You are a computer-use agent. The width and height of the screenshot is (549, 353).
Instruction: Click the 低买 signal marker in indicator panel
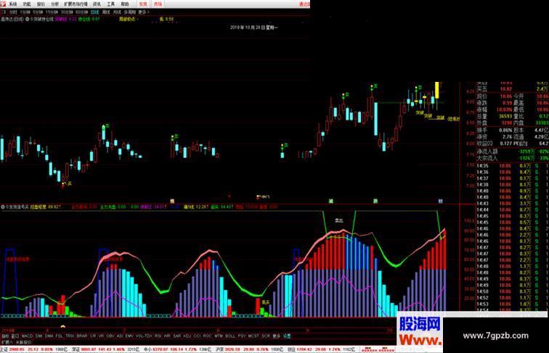(x=266, y=302)
